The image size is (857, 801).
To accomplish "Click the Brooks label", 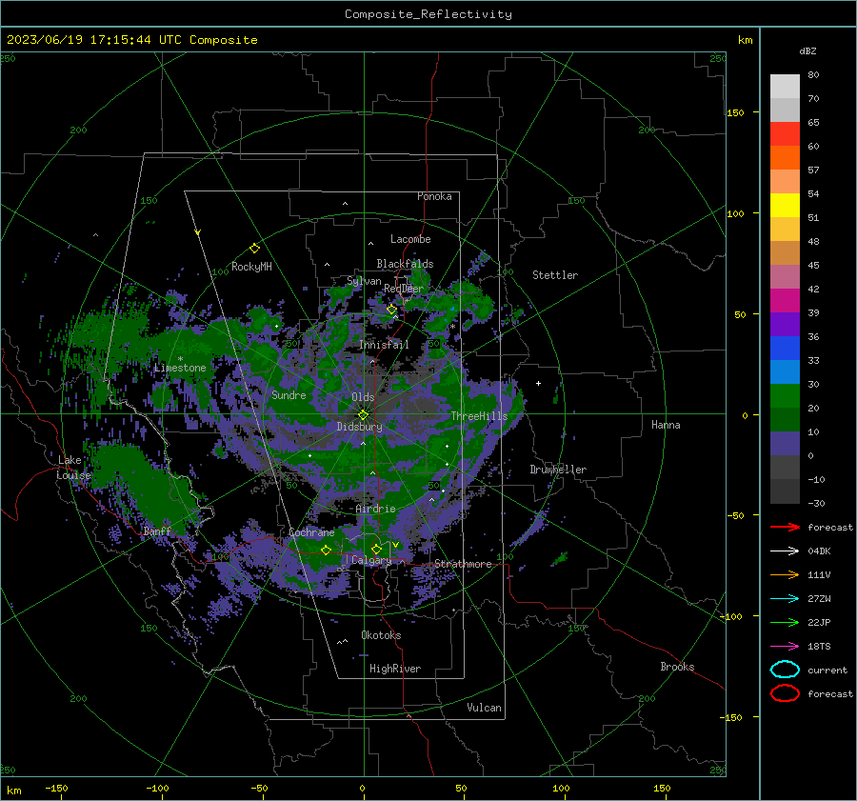I will click(x=677, y=667).
